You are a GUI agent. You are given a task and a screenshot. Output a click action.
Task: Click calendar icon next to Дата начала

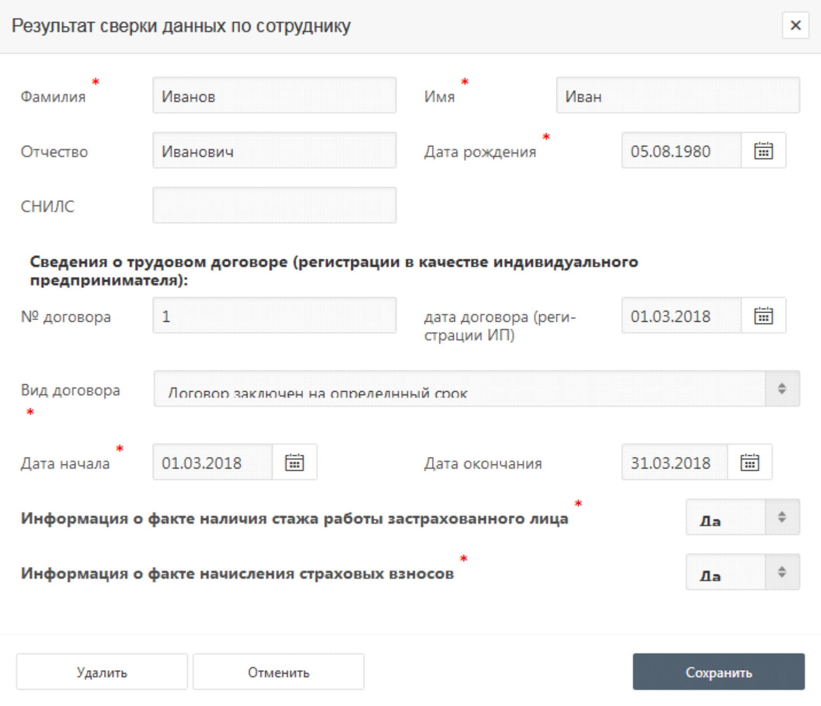pos(295,462)
